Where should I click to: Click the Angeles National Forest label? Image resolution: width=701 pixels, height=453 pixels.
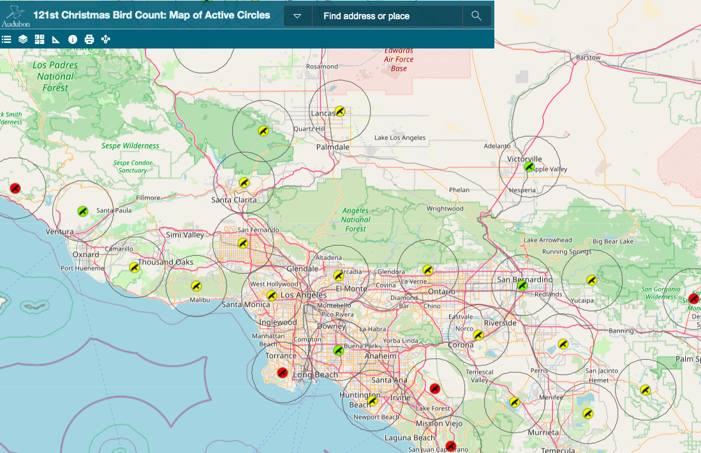[x=356, y=219]
